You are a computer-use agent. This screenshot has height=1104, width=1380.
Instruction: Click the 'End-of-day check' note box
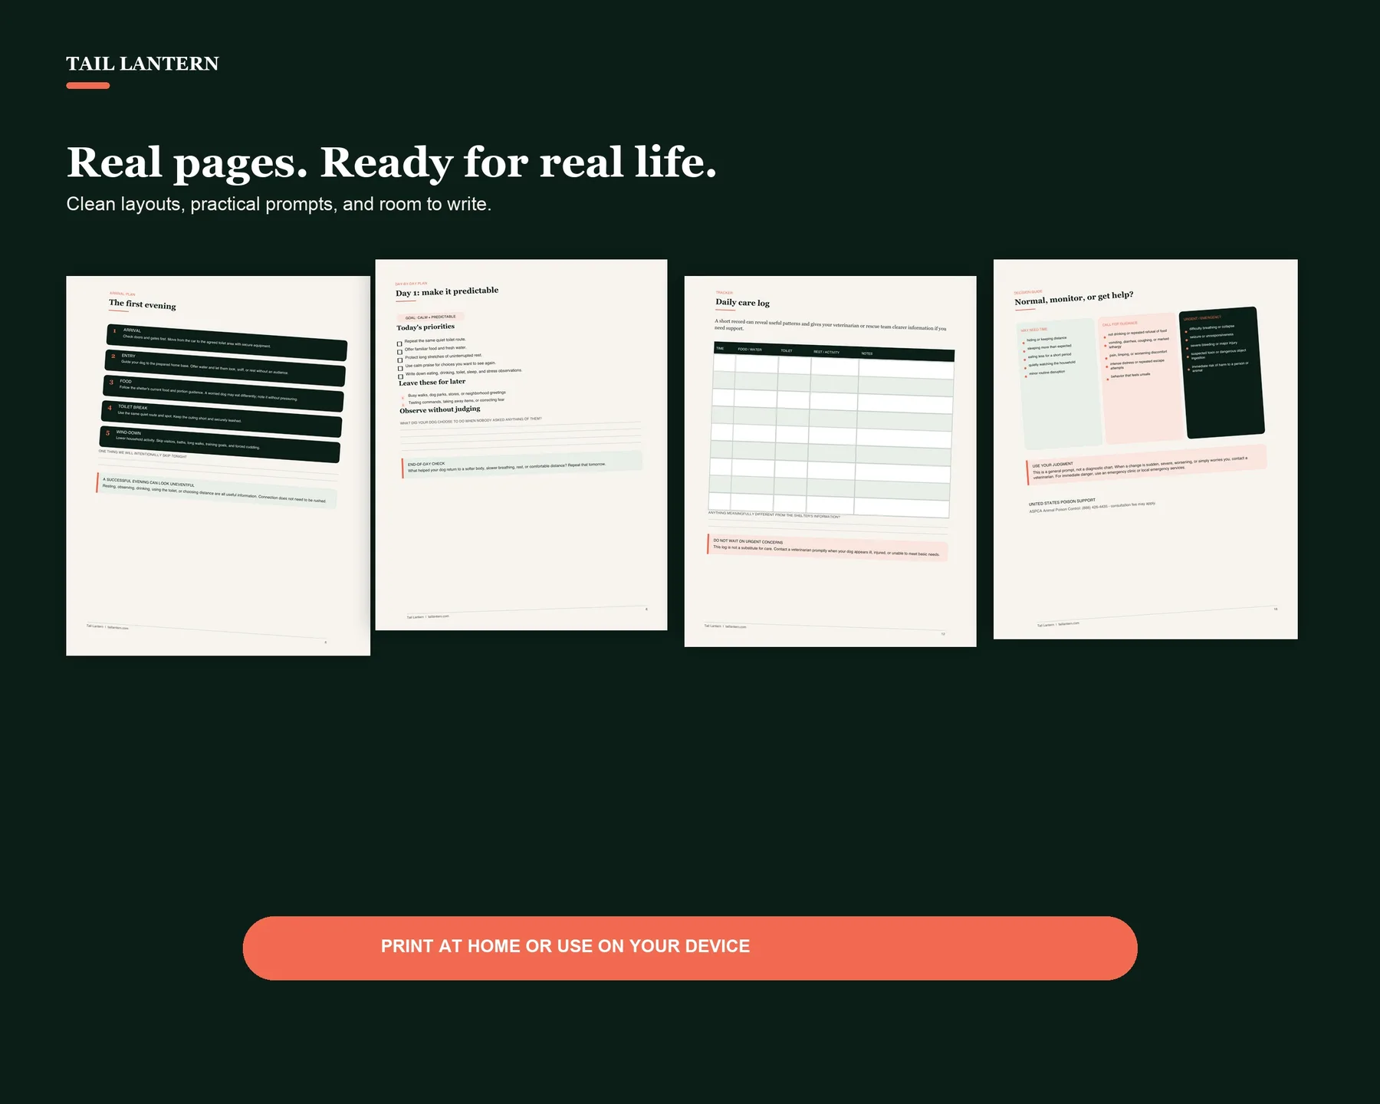pyautogui.click(x=522, y=465)
